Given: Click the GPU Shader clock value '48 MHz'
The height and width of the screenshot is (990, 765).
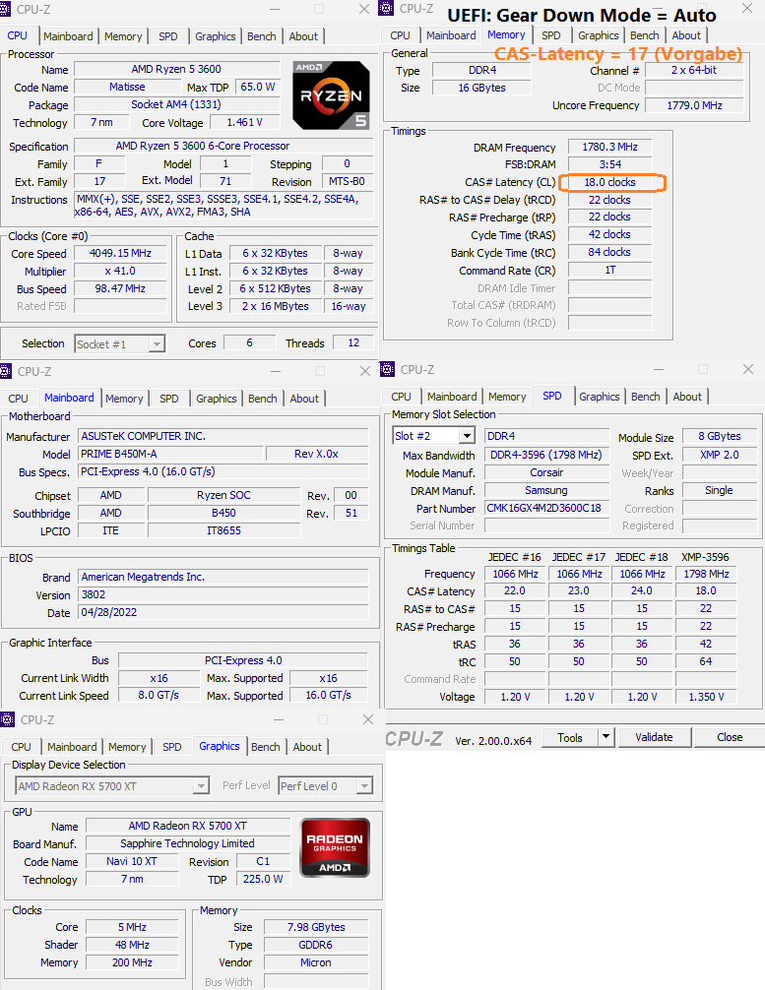Looking at the screenshot, I should tap(132, 945).
